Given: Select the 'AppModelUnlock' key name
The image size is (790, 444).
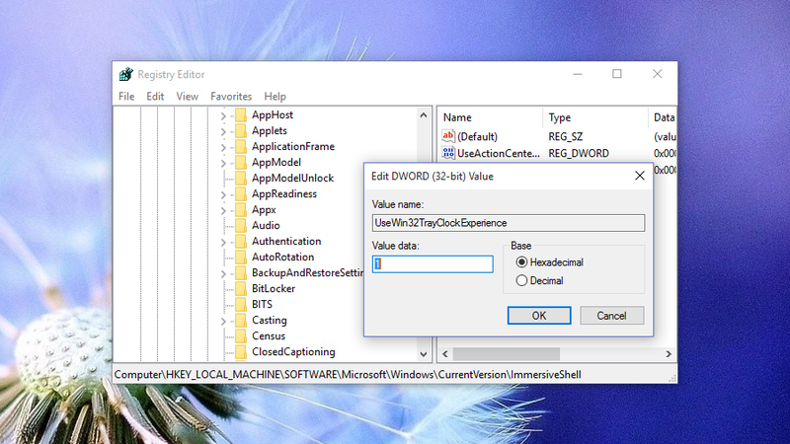Looking at the screenshot, I should pos(292,179).
